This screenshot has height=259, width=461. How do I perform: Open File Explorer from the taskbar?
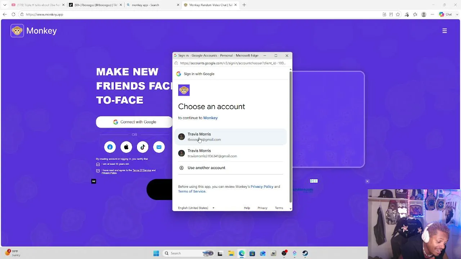[231, 254]
